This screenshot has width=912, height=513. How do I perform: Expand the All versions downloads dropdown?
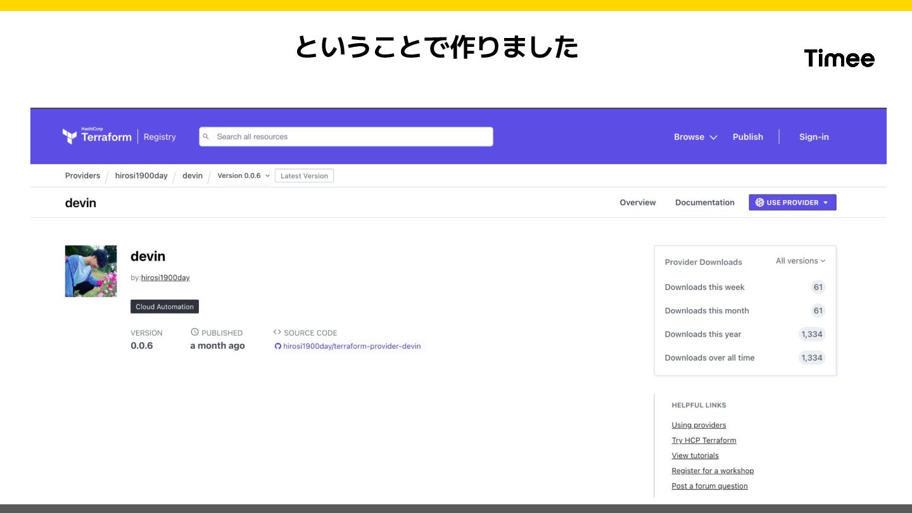point(801,261)
